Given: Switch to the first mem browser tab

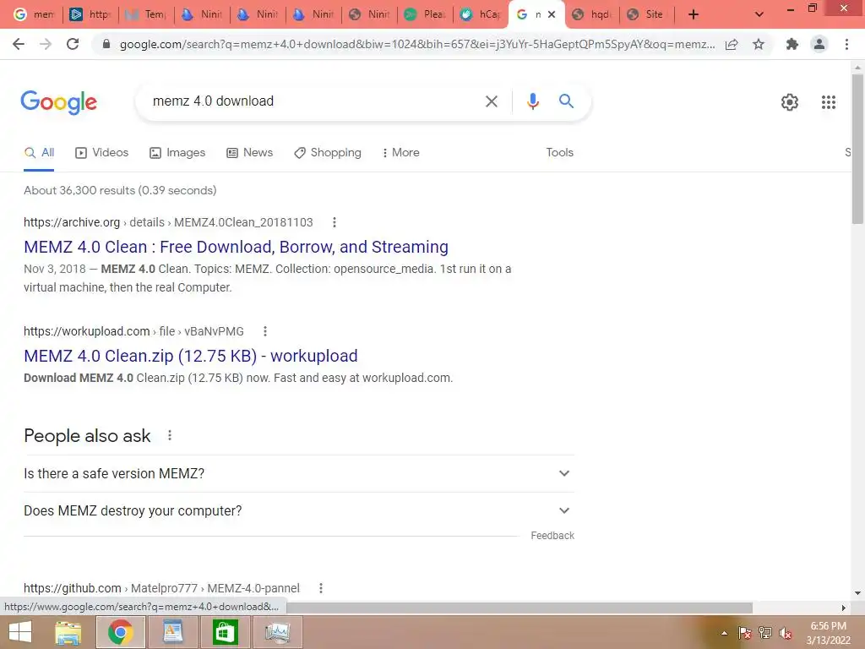Looking at the screenshot, I should pos(35,15).
